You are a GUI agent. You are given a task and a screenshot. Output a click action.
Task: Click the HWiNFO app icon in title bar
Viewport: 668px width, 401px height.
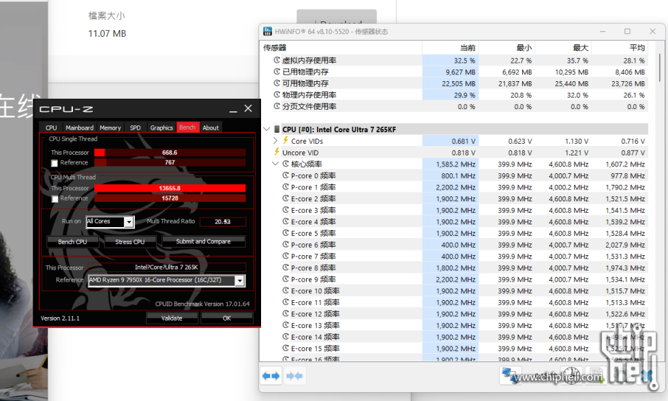tap(267, 31)
